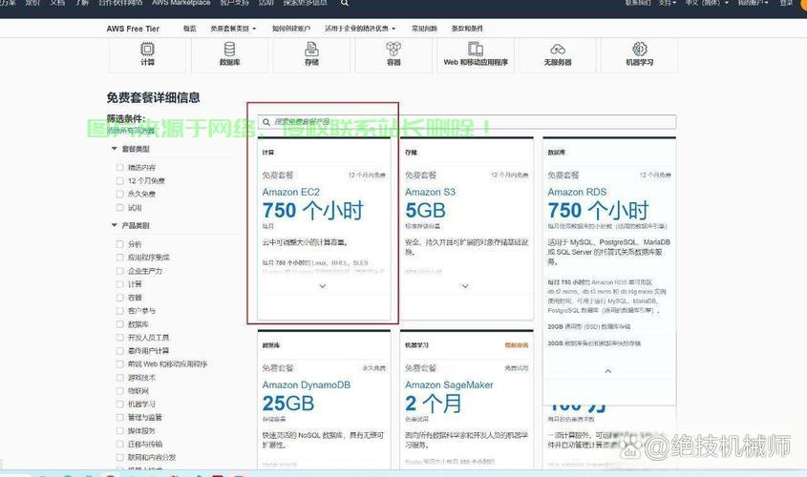
Task: Check the 迁移与传输 checkbox
Action: tap(120, 444)
